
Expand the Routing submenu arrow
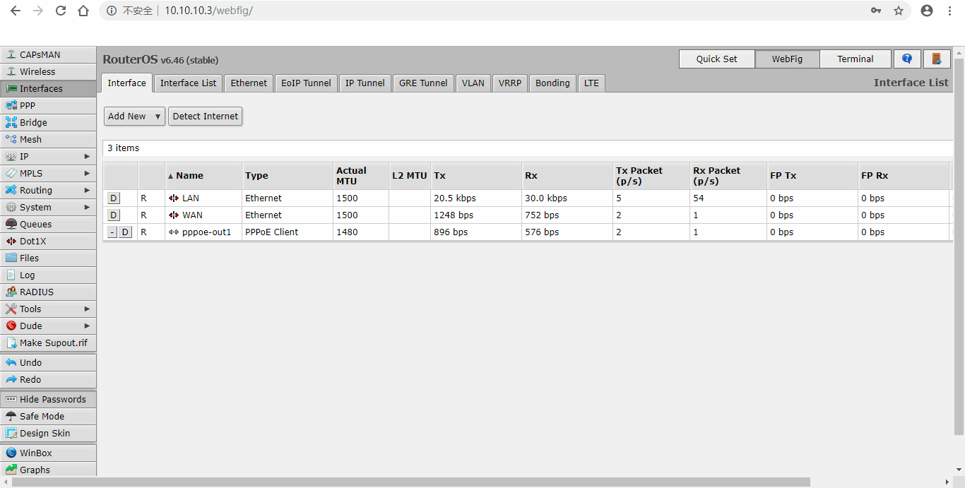87,190
